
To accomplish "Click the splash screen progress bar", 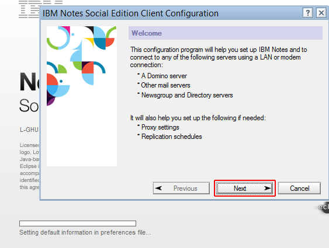I will click(78, 223).
